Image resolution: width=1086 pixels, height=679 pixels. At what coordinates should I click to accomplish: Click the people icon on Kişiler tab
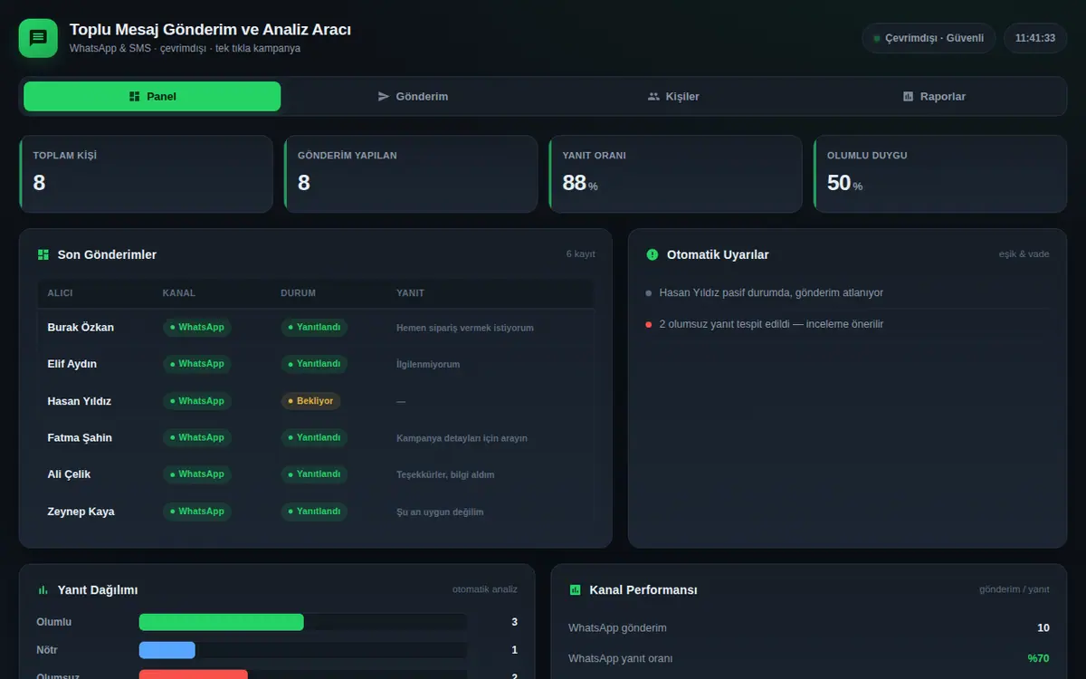[653, 96]
